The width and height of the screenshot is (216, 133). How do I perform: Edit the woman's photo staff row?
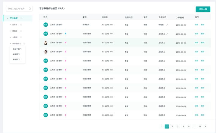click(x=196, y=52)
